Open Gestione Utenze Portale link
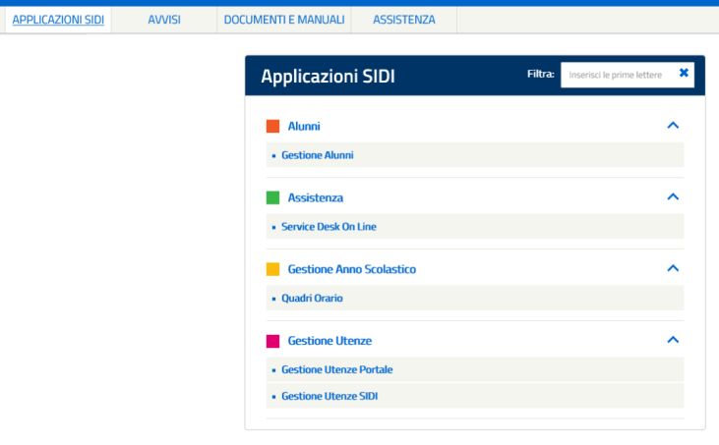This screenshot has width=719, height=445. pyautogui.click(x=337, y=369)
